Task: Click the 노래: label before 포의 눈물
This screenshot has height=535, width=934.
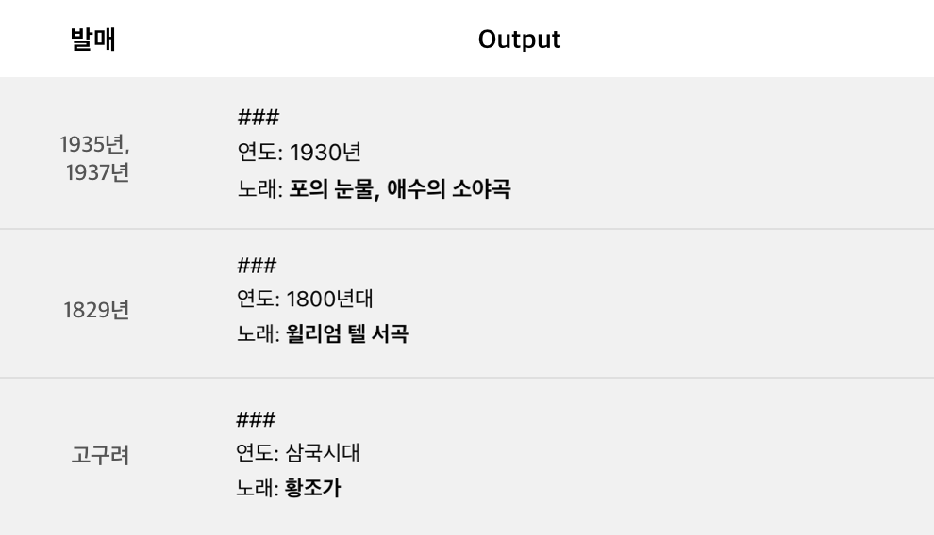Action: pyautogui.click(x=259, y=189)
